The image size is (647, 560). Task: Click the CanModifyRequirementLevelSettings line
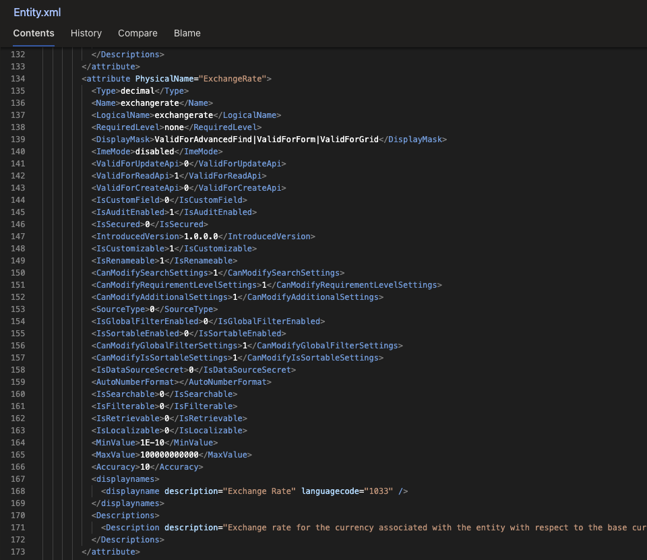pyautogui.click(x=267, y=285)
